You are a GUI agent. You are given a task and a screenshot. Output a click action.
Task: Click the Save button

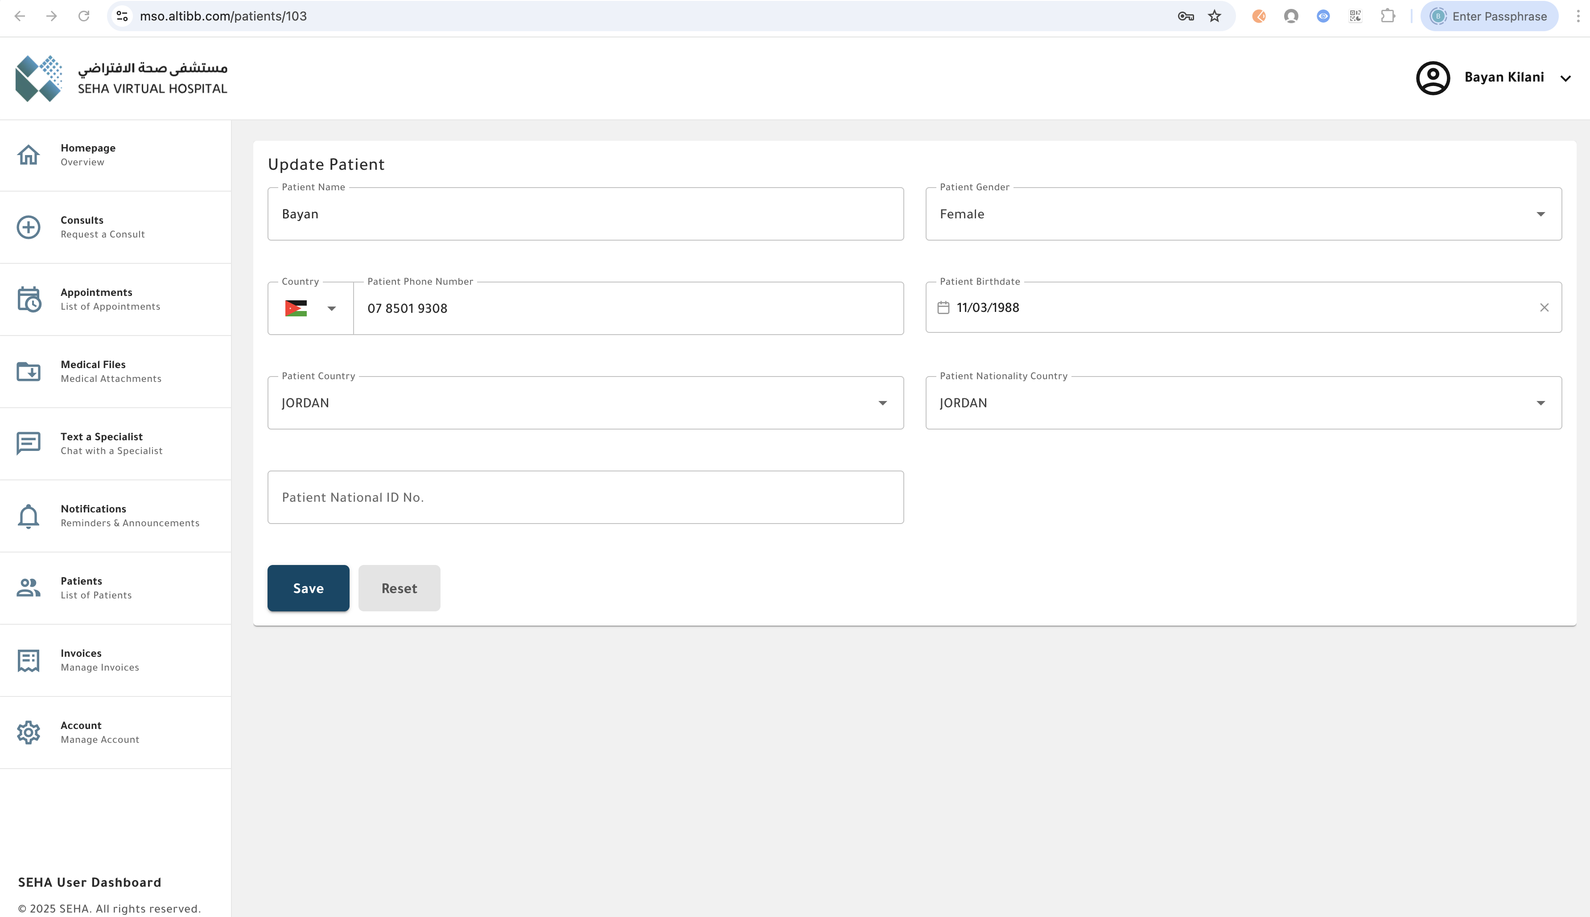point(308,588)
